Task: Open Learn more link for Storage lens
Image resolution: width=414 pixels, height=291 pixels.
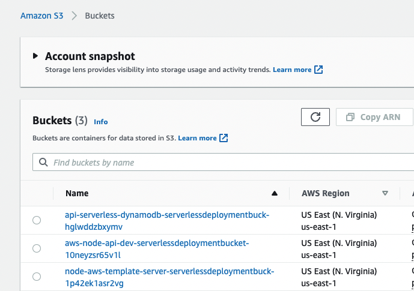Action: click(292, 70)
